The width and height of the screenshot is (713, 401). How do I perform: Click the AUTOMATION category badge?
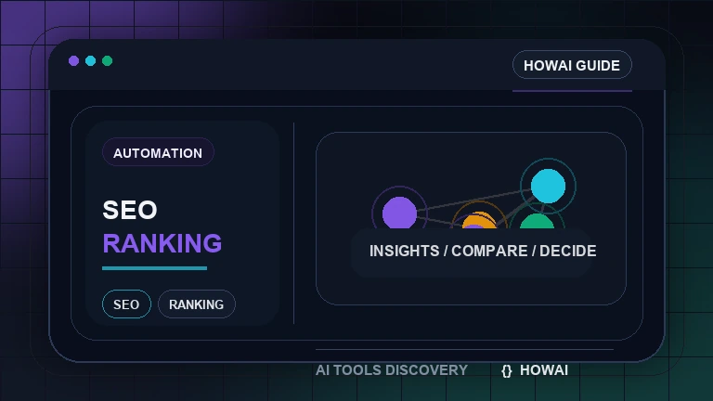[x=158, y=153]
